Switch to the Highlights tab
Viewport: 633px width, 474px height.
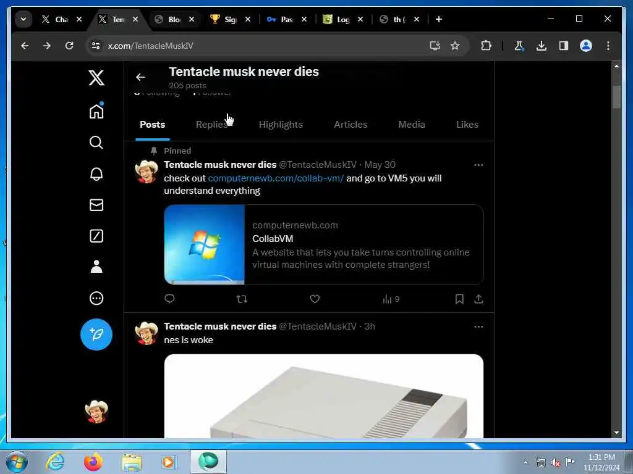click(281, 125)
